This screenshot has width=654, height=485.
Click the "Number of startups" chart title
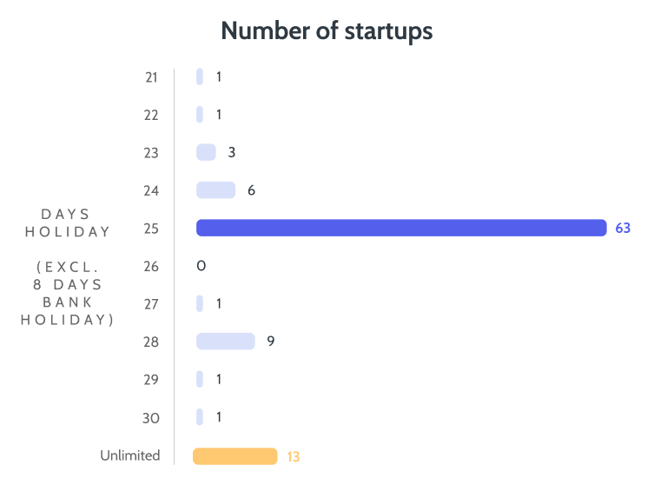point(327,31)
